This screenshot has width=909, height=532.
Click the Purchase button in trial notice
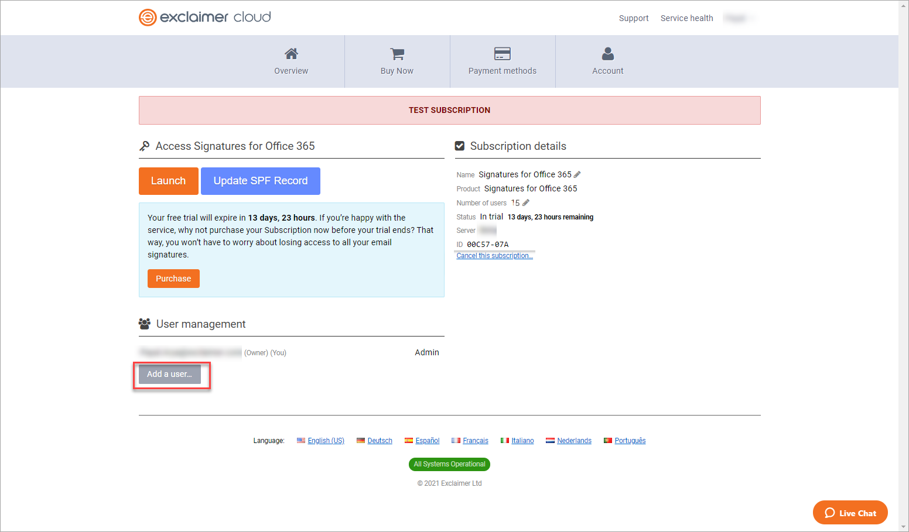tap(173, 279)
